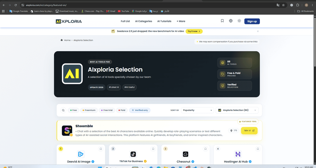
Task: Upvote Shoomble with the 176 arrow
Action: pos(233,131)
